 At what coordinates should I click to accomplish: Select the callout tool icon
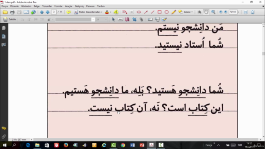tap(125, 12)
